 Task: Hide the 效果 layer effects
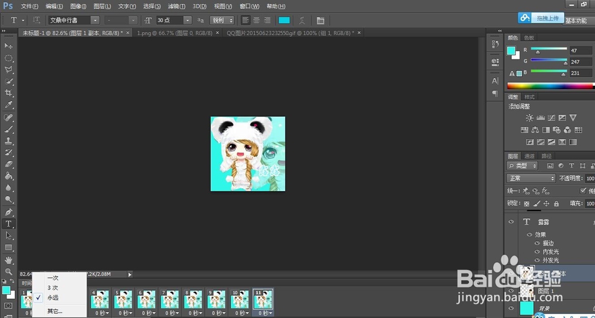(x=530, y=235)
